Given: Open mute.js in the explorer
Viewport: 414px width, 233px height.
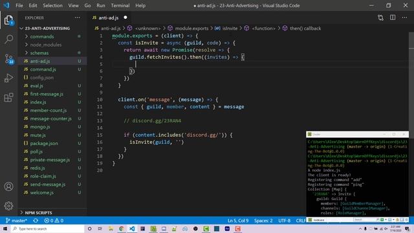Looking at the screenshot, I should coord(38,135).
